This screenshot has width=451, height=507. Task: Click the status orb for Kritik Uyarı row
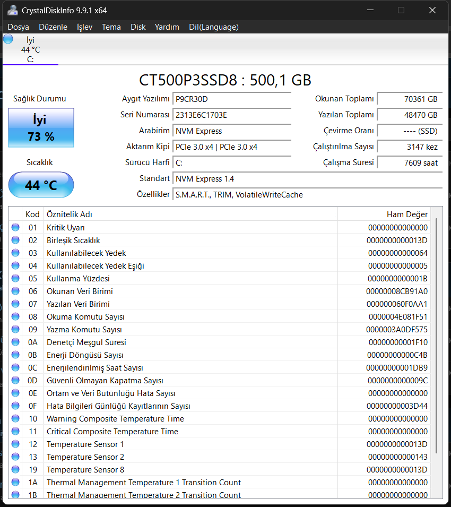point(15,227)
